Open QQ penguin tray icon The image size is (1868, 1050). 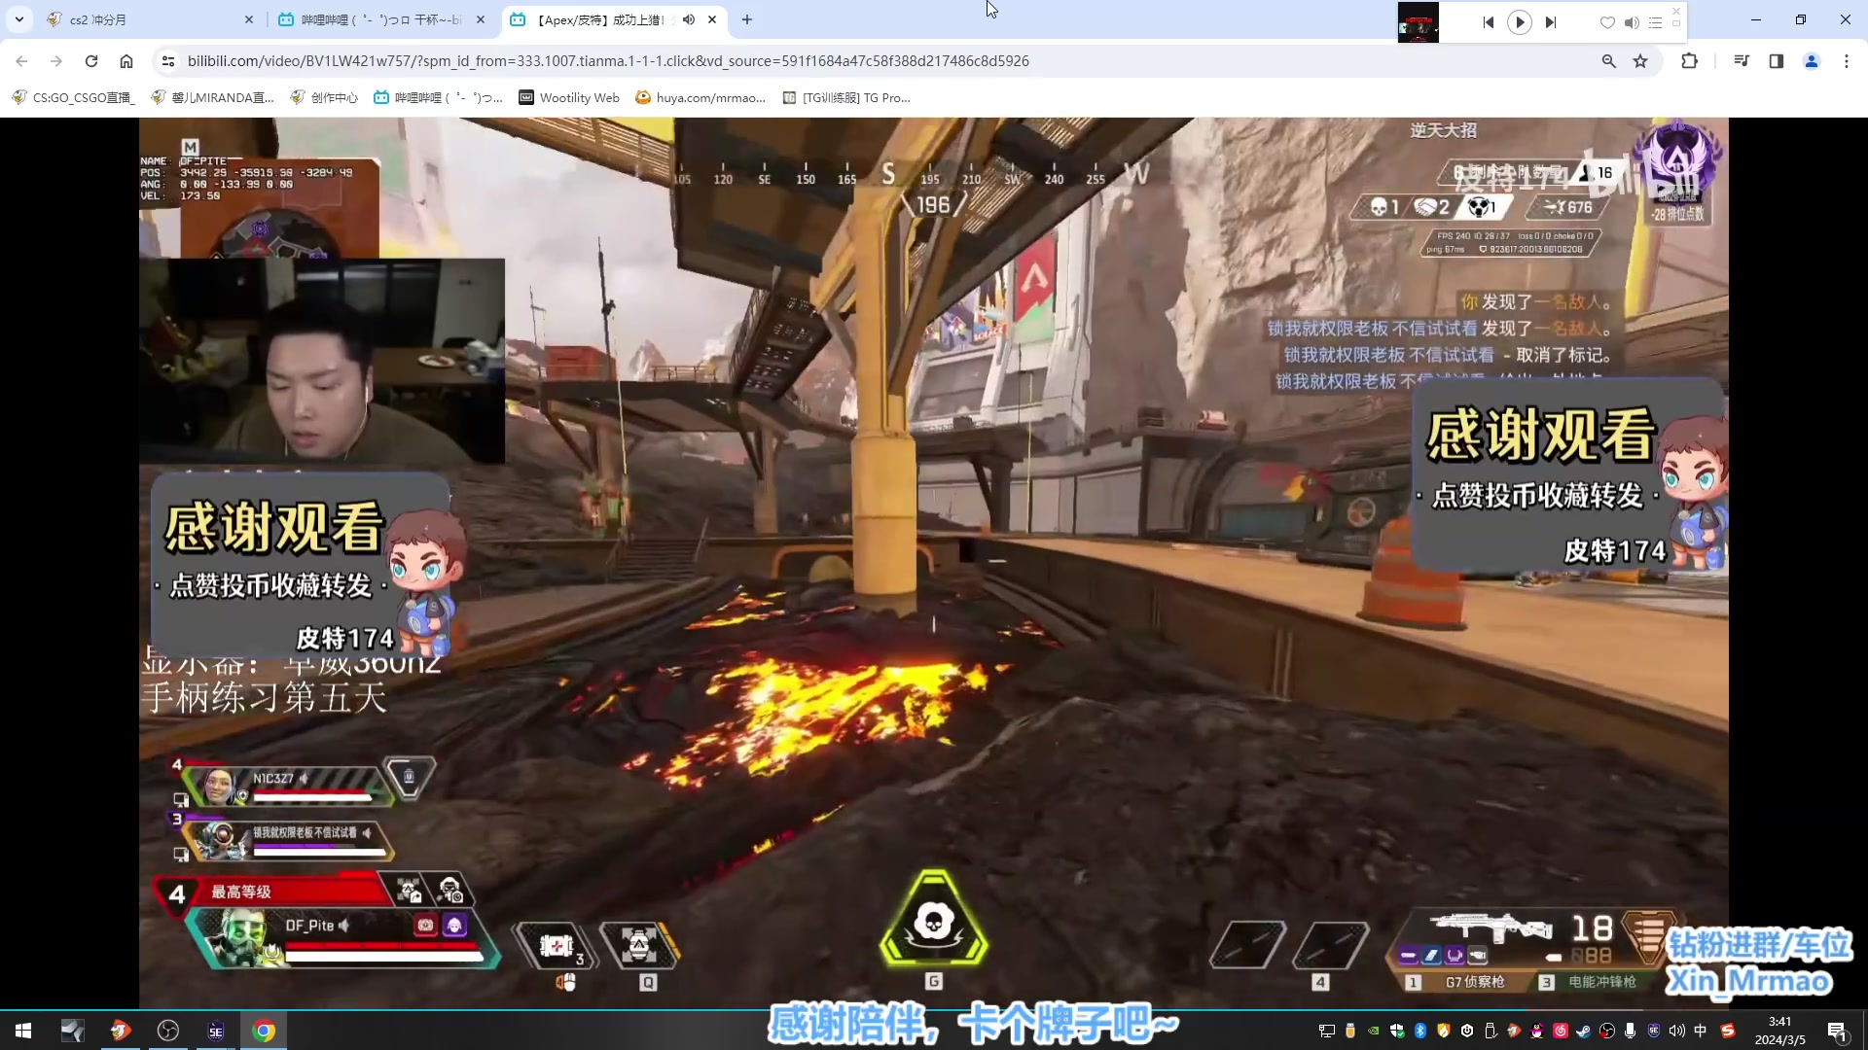pyautogui.click(x=1537, y=1031)
